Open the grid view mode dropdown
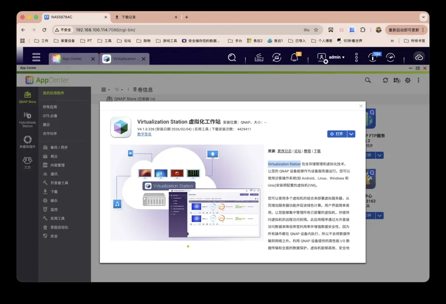 tap(106, 89)
